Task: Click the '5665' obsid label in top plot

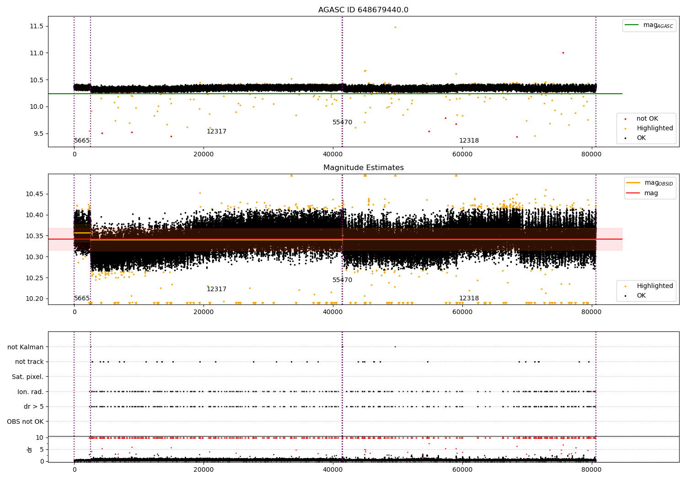Action: (x=82, y=141)
